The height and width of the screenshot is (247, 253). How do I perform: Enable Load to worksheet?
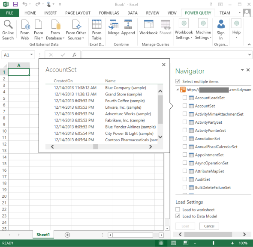pyautogui.click(x=178, y=209)
